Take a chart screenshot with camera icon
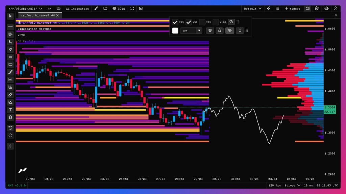 coord(307,8)
